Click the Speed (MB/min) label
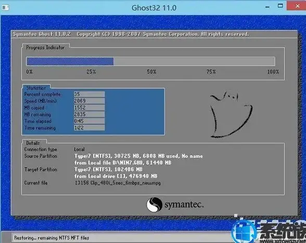Viewport: 306px width, 243px height. 41,101
